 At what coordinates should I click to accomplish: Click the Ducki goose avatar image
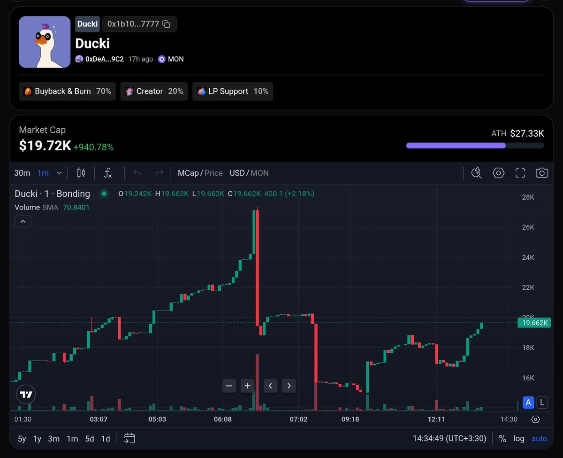click(45, 42)
